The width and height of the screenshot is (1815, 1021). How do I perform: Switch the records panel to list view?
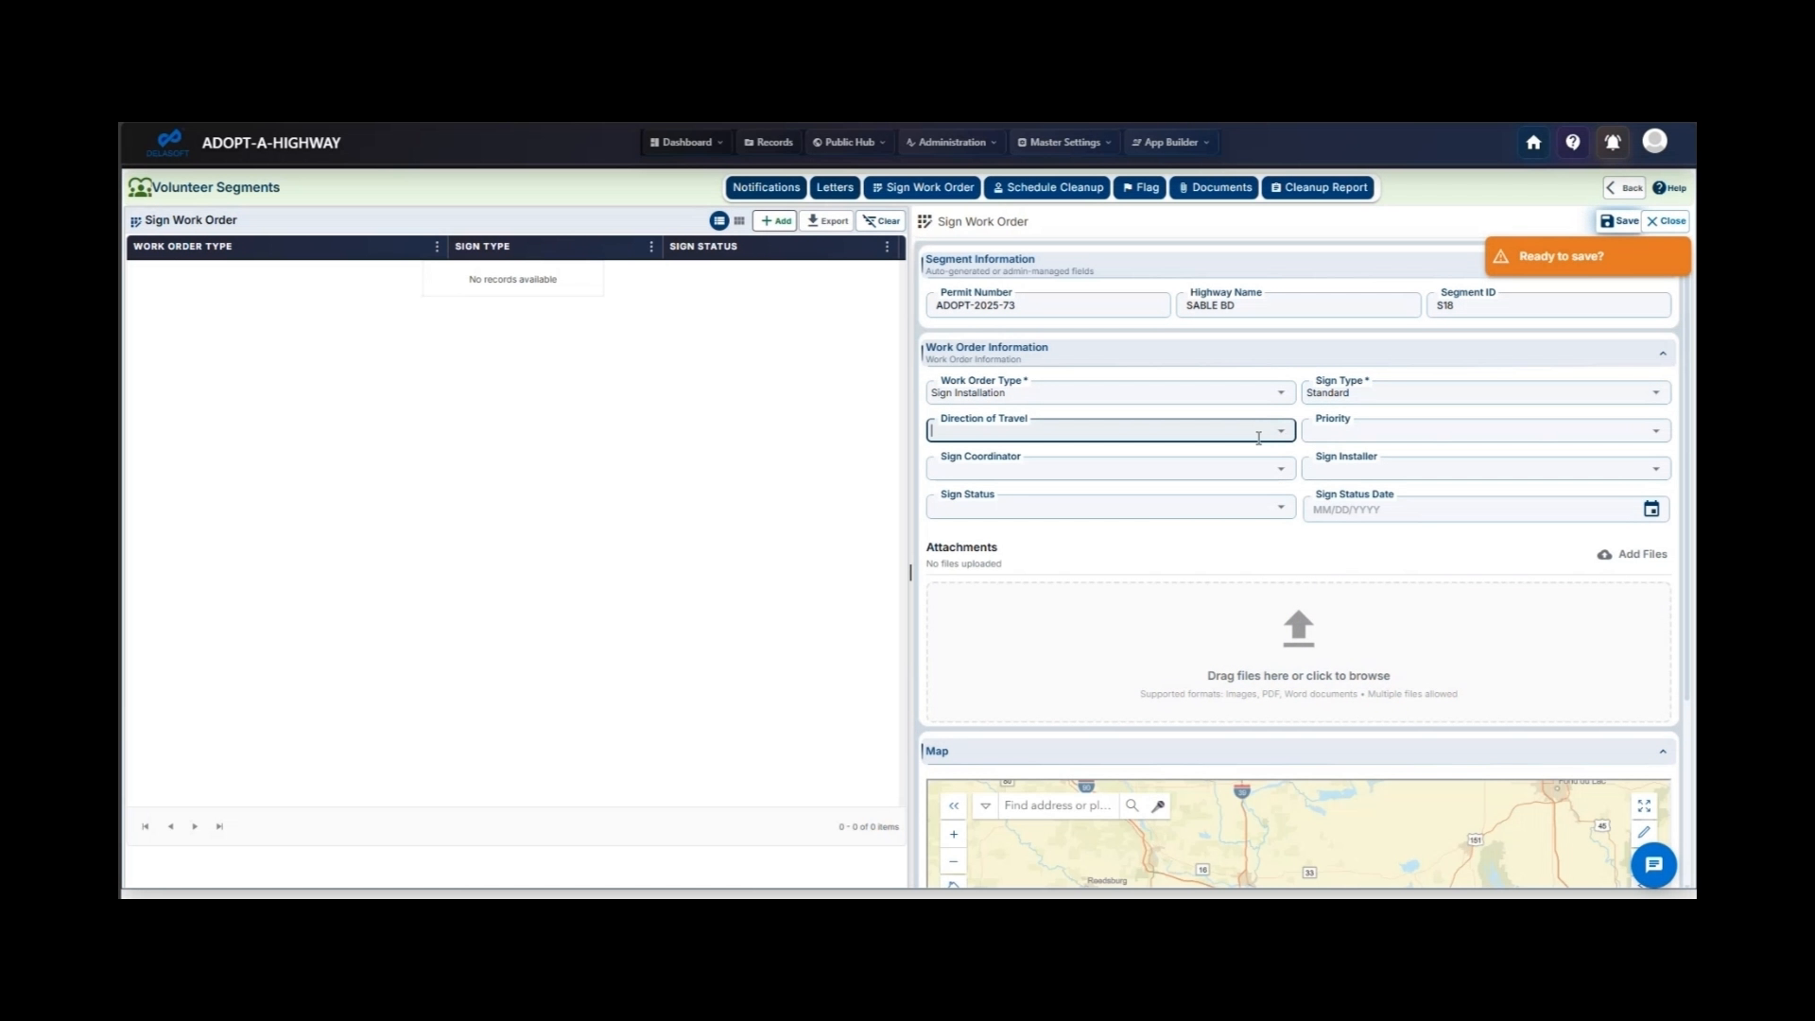[x=719, y=220]
